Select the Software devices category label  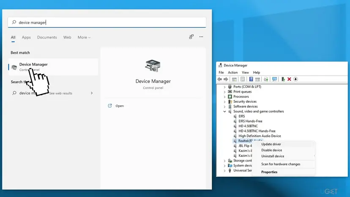pos(245,106)
